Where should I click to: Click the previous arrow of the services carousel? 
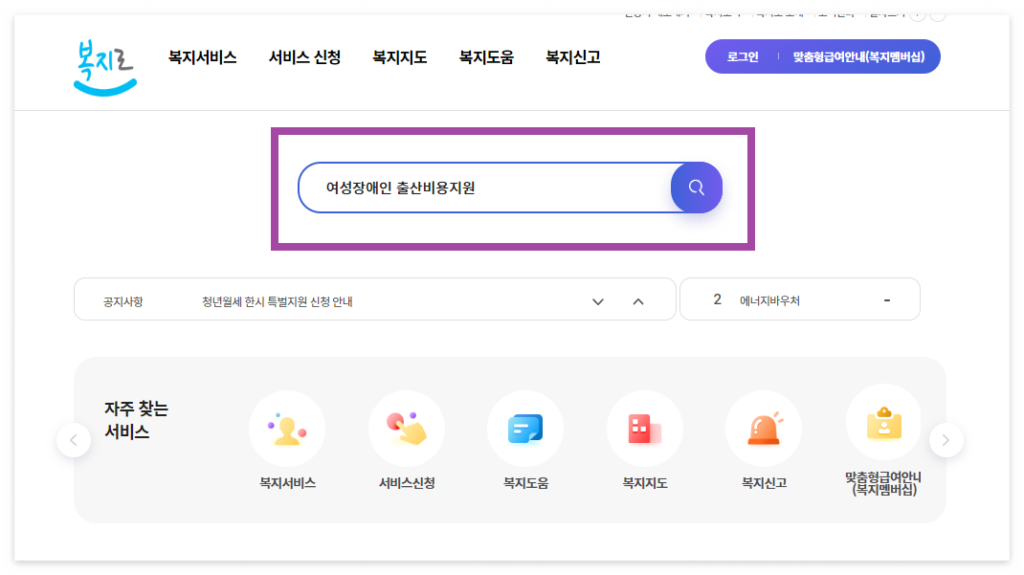coord(74,439)
